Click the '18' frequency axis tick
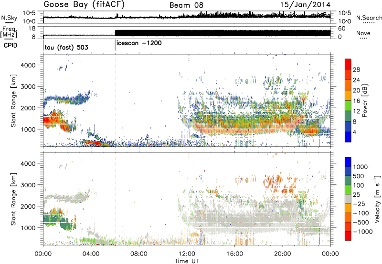 32,29
